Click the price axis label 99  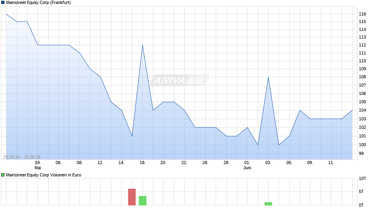pyautogui.click(x=361, y=154)
